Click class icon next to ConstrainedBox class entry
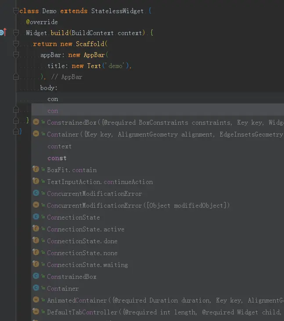 coord(36,276)
